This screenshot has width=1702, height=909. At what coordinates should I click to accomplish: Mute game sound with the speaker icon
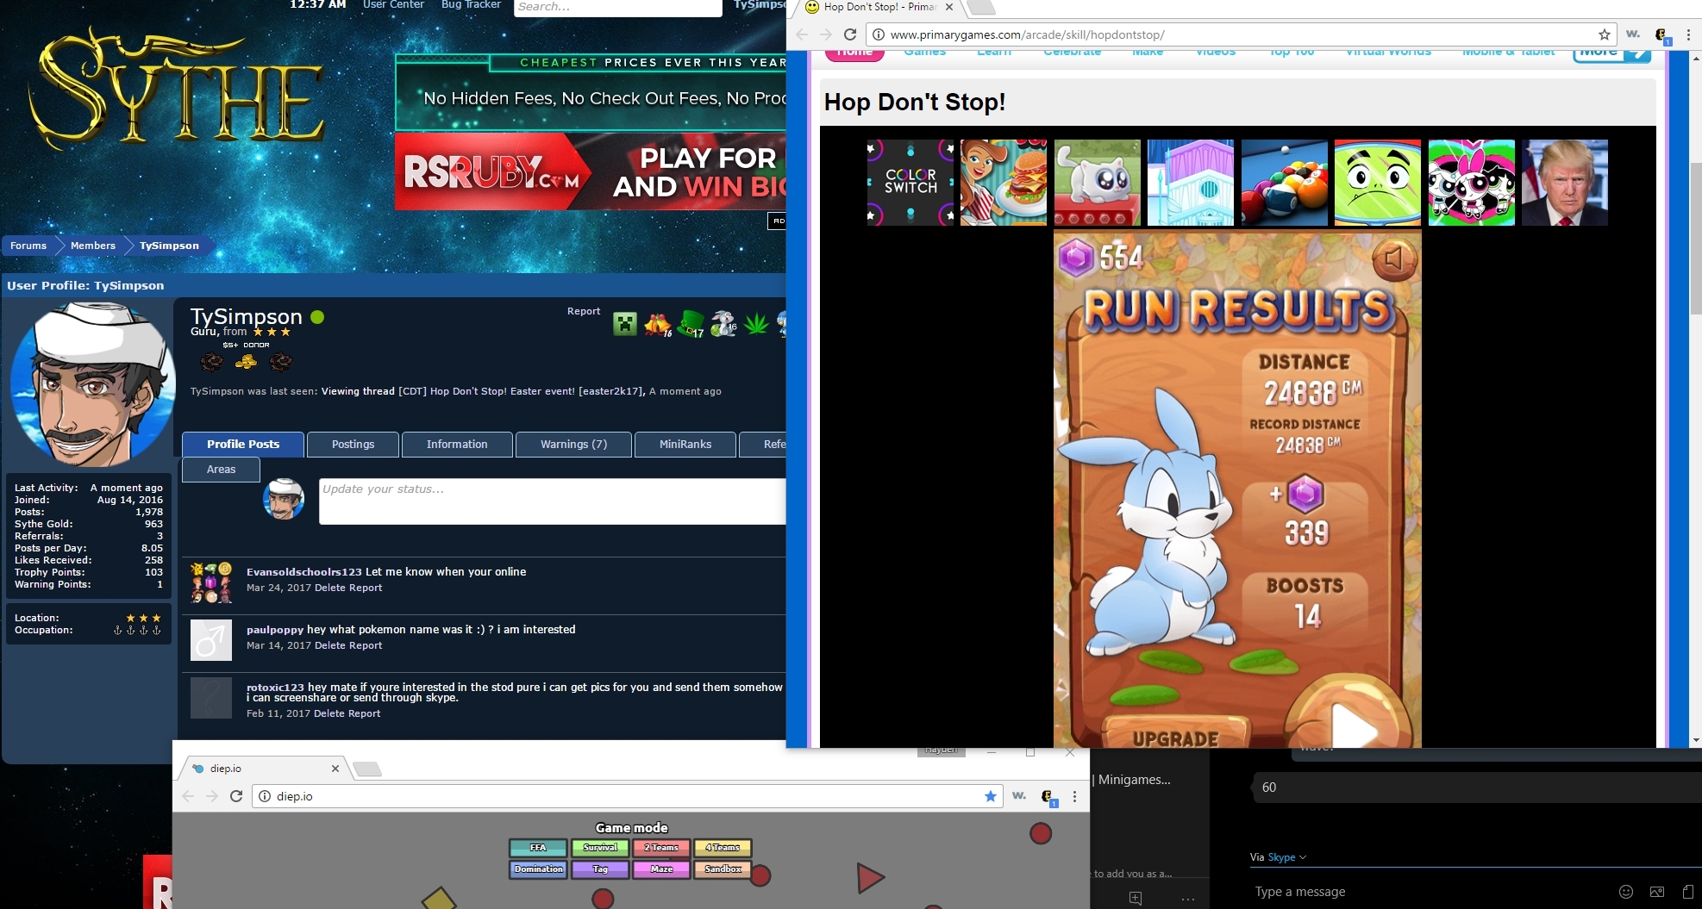[x=1393, y=258]
